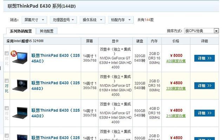This screenshot has height=140, width=223.
Task: Expand the 标配内存 filter dropdown
Action: pyautogui.click(x=121, y=20)
